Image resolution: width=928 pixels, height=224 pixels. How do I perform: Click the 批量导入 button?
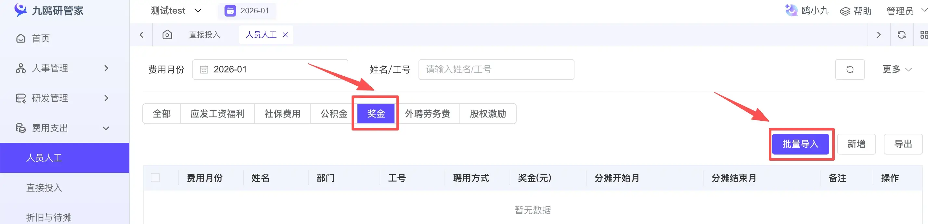point(800,144)
